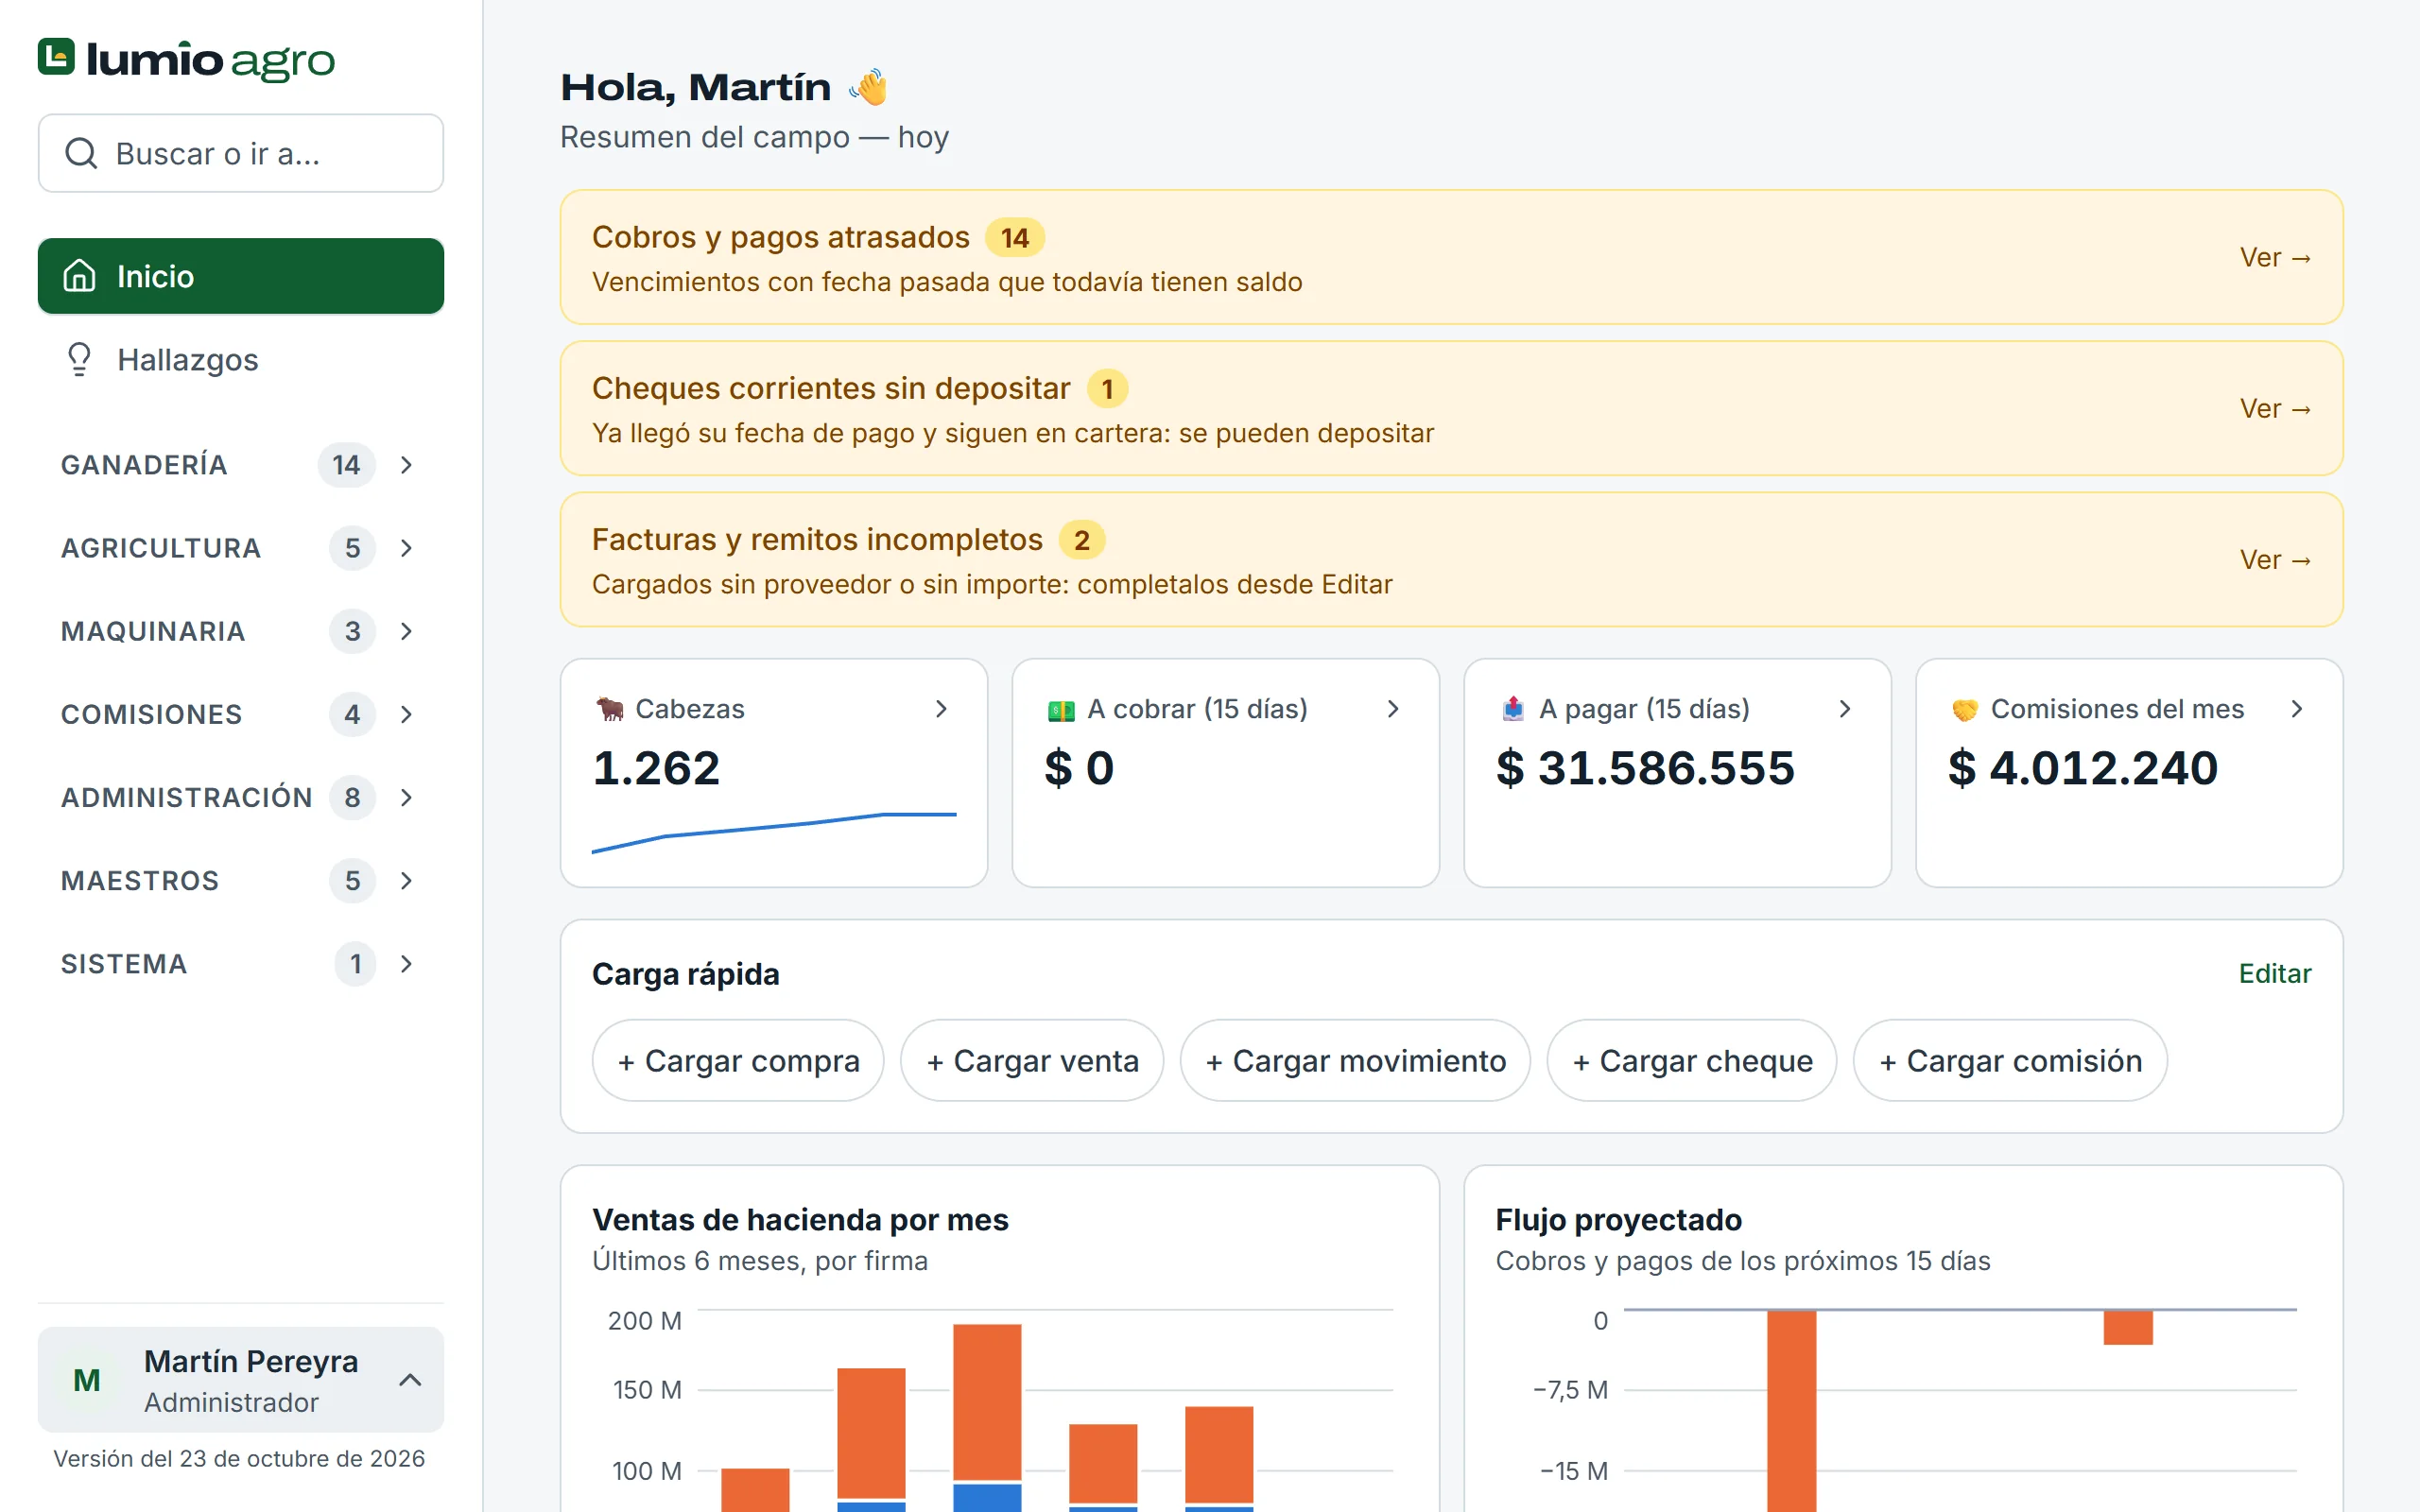Screen dimensions: 2420x1512
Task: Click the Hallazgos lightbulb icon
Action: (x=79, y=359)
